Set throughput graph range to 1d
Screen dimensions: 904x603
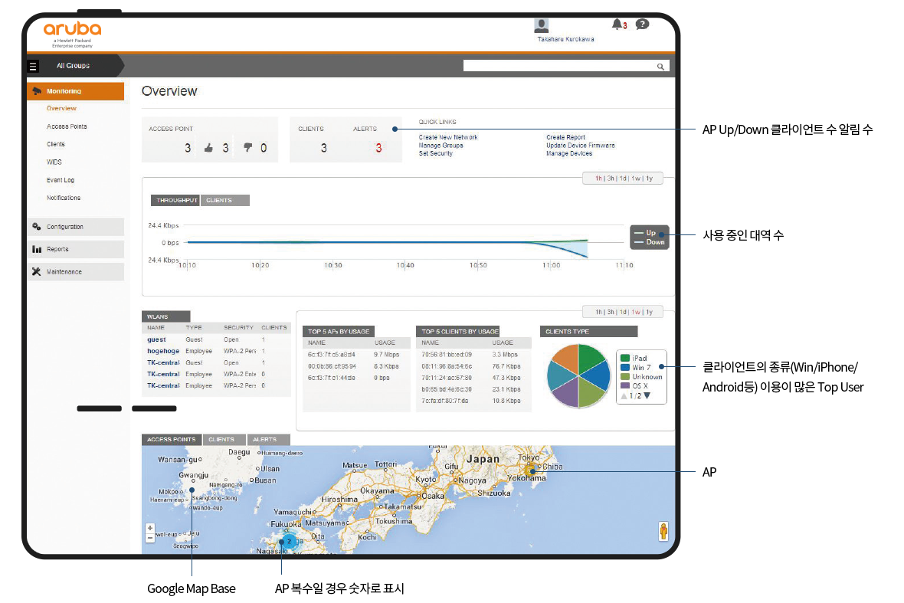[624, 179]
